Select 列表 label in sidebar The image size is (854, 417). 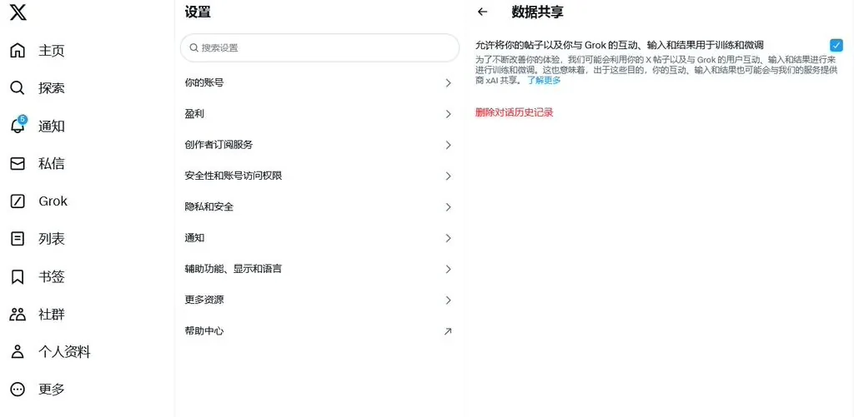coord(51,239)
